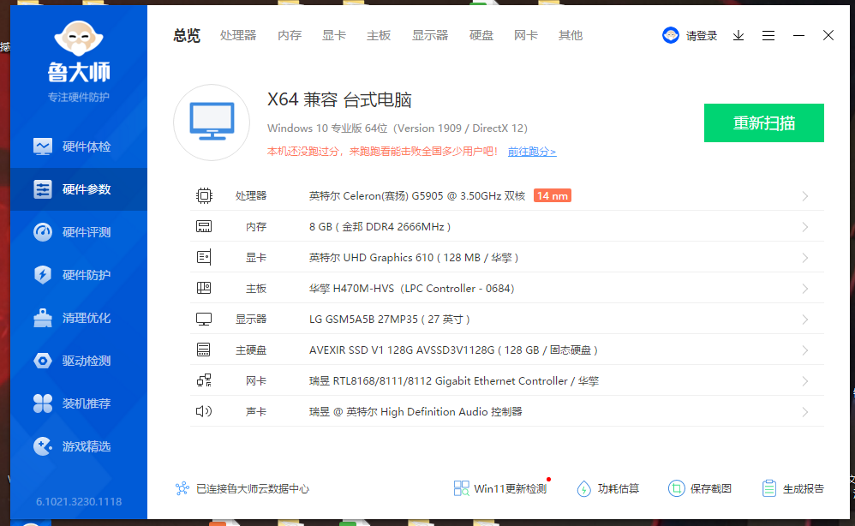This screenshot has width=855, height=526.
Task: Click the X64 兼容 台式电脑 title
Action: click(339, 99)
